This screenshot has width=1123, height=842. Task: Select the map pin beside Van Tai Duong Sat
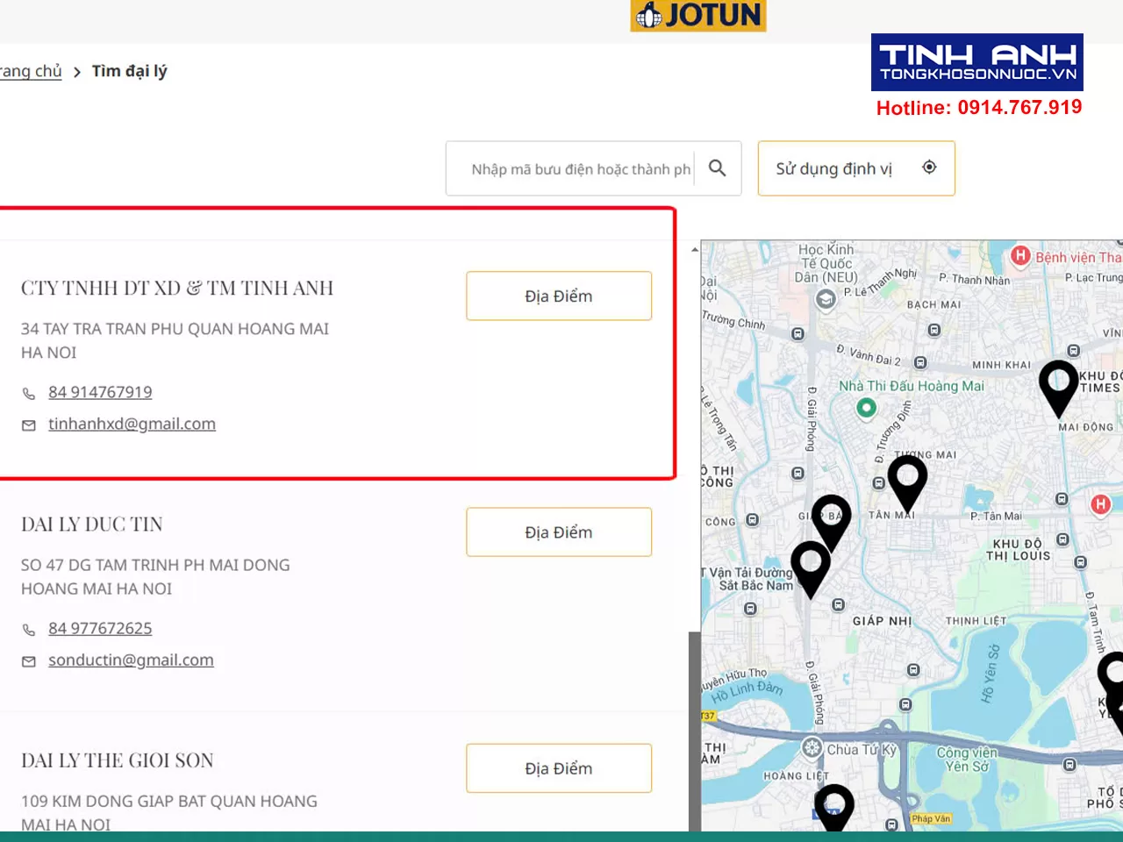click(x=811, y=569)
